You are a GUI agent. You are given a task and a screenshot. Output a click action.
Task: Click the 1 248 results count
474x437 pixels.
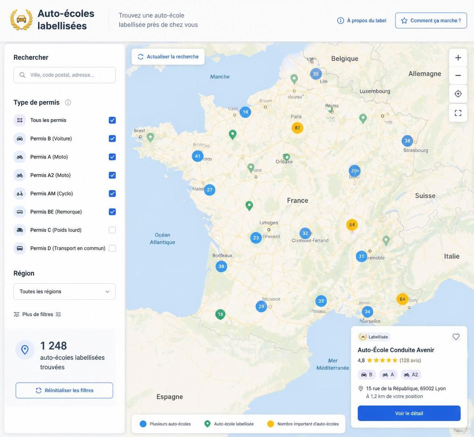(x=53, y=346)
